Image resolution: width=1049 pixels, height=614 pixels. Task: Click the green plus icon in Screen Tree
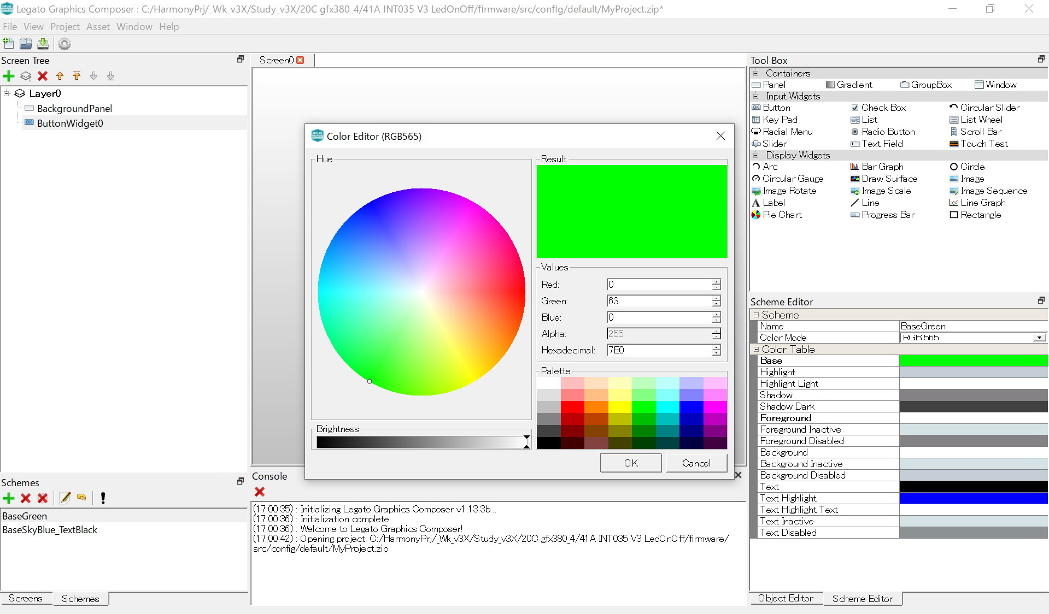[x=9, y=76]
